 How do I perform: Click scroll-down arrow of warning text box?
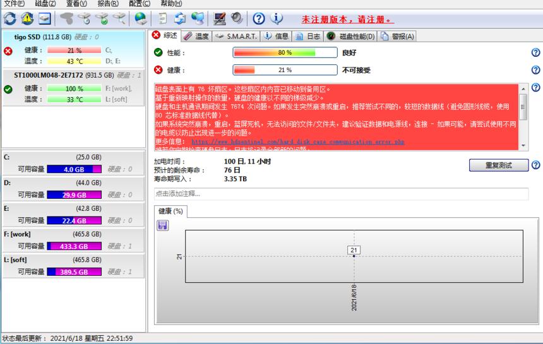(523, 146)
